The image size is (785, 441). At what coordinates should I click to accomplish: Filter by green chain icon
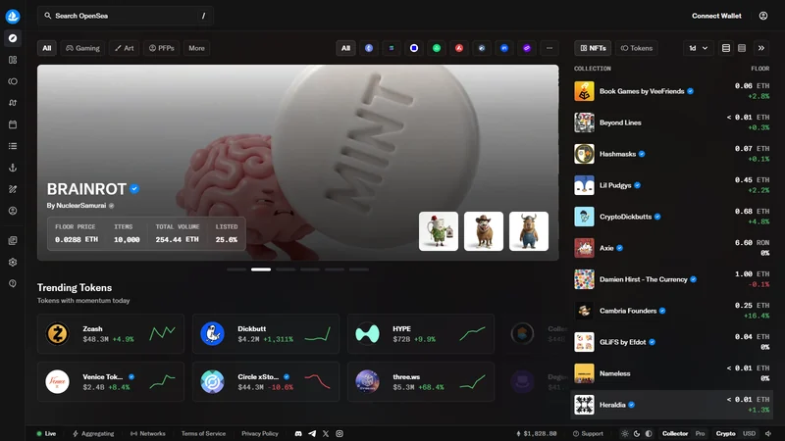(x=437, y=48)
